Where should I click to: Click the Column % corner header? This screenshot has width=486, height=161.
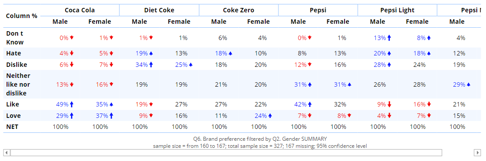tap(22, 16)
